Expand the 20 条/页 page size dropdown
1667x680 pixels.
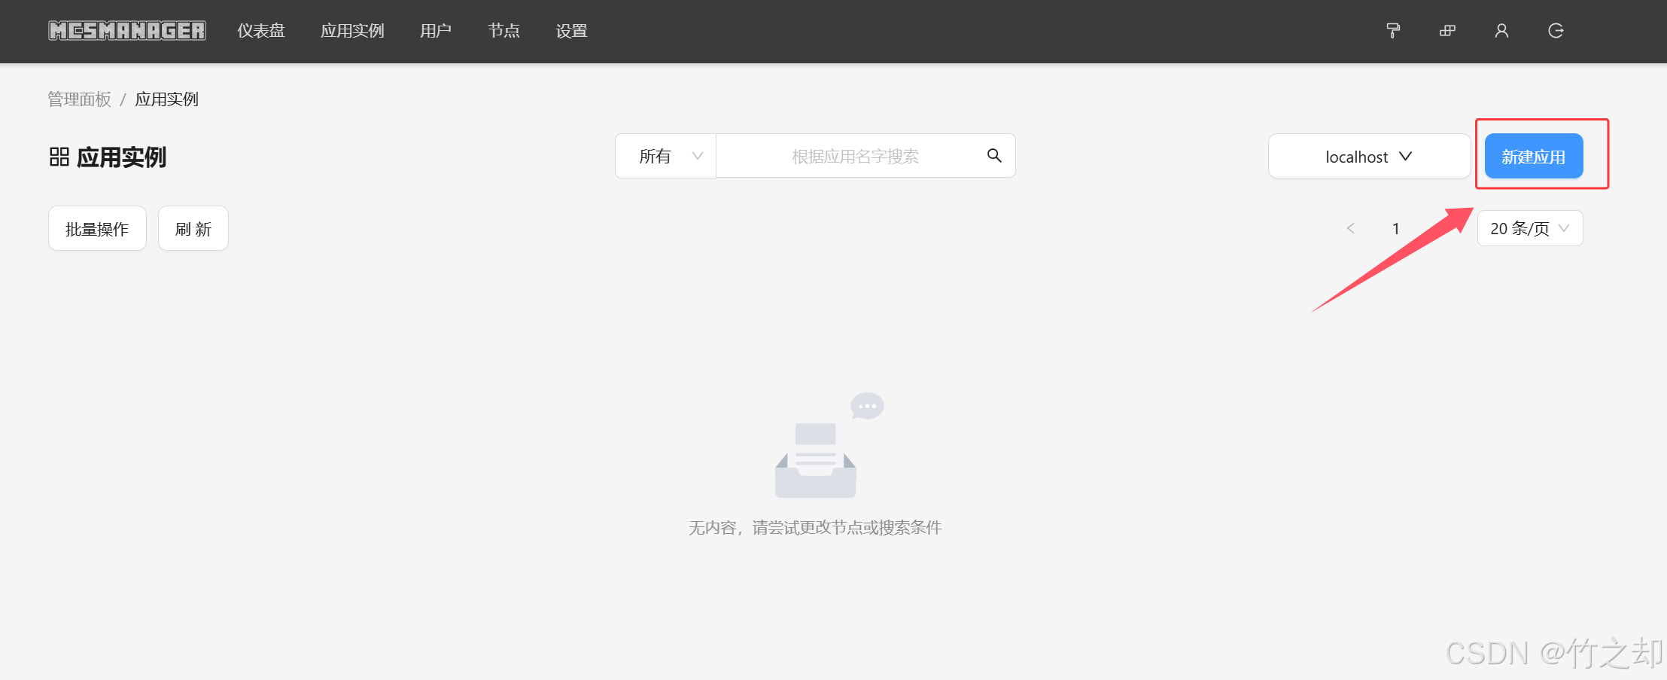1530,228
